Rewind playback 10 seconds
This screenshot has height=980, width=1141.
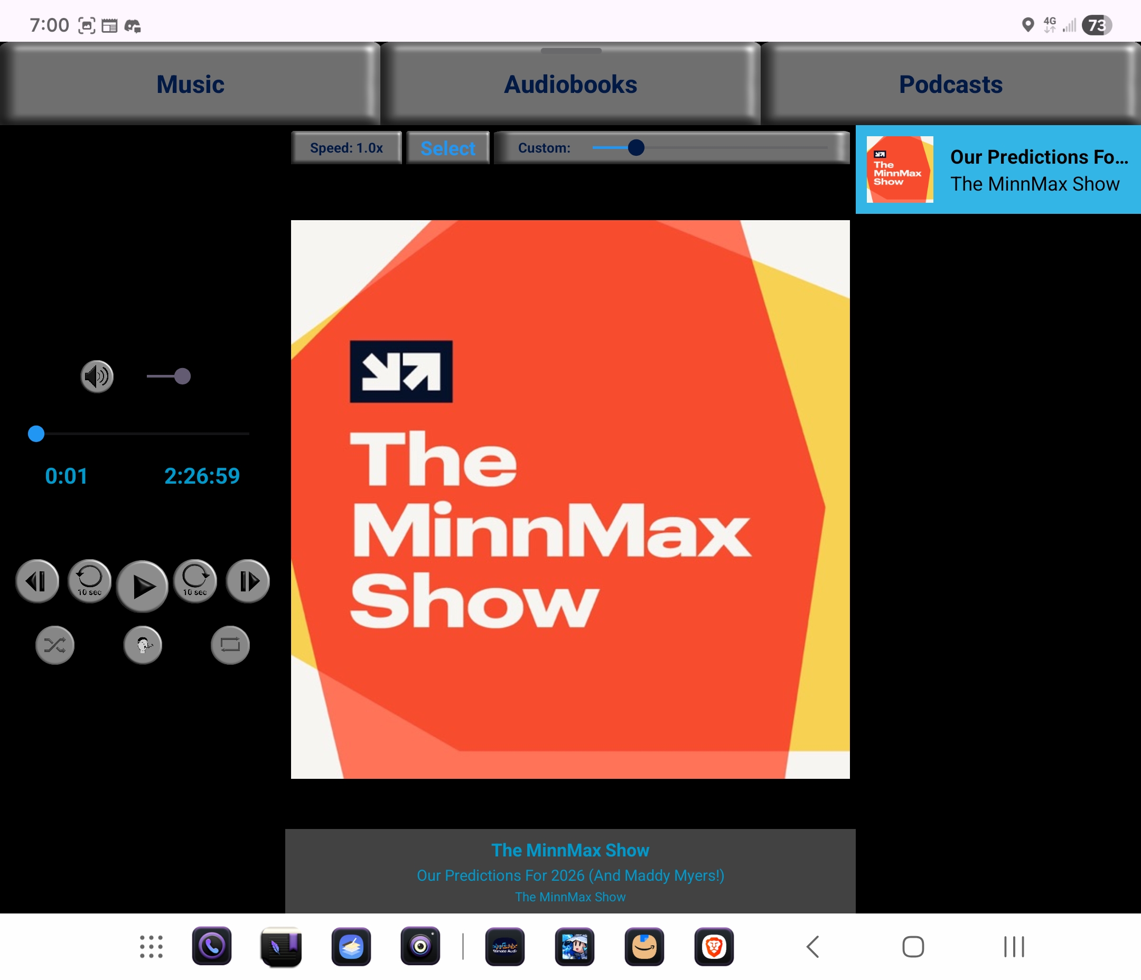coord(89,582)
